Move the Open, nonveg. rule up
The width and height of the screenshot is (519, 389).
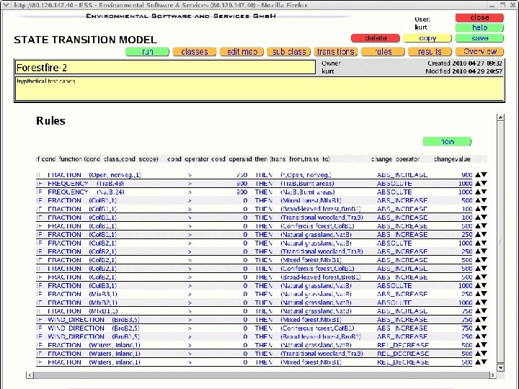[x=478, y=175]
